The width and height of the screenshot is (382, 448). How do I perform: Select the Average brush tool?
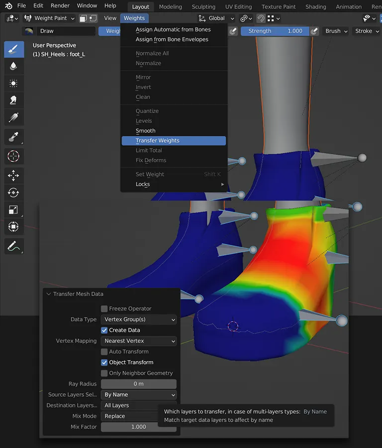pyautogui.click(x=14, y=83)
